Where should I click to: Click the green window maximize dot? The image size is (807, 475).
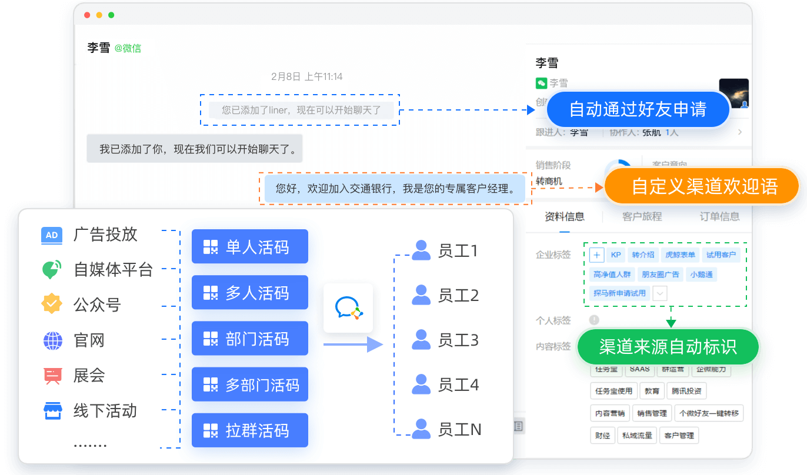coord(111,15)
